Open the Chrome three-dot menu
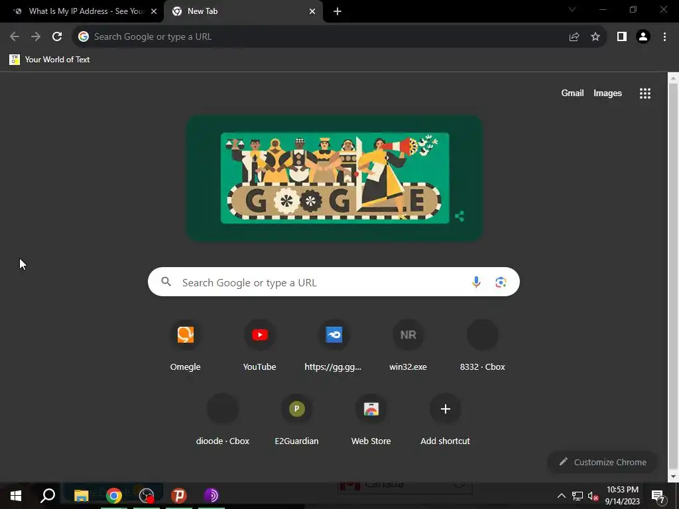Viewport: 679px width, 509px height. (x=664, y=37)
